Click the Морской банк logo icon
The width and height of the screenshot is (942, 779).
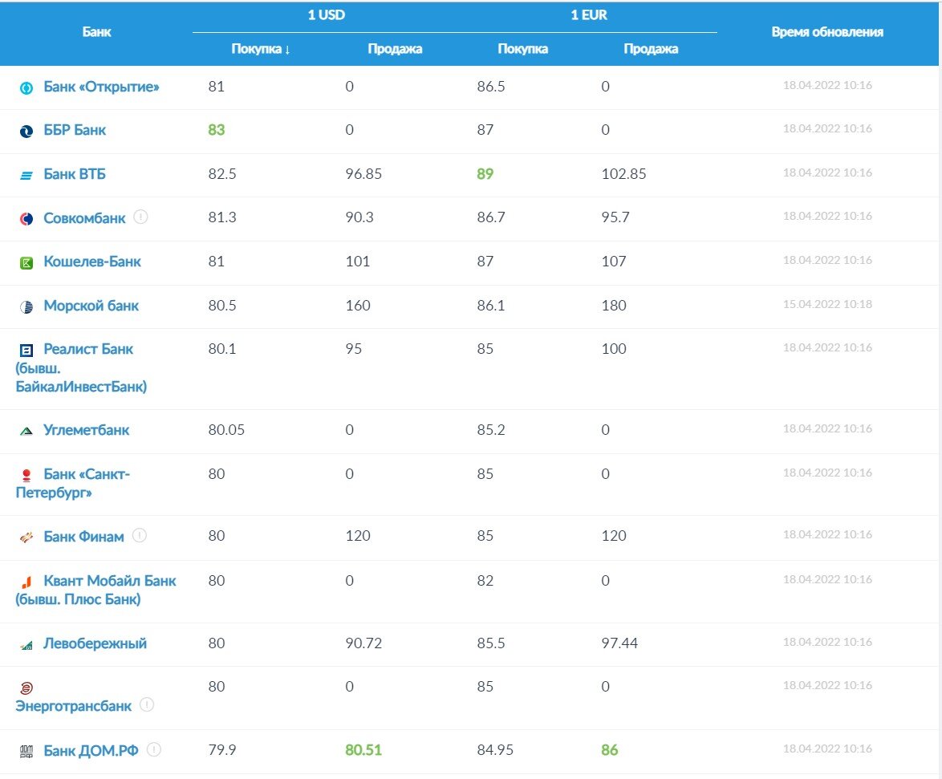[26, 307]
